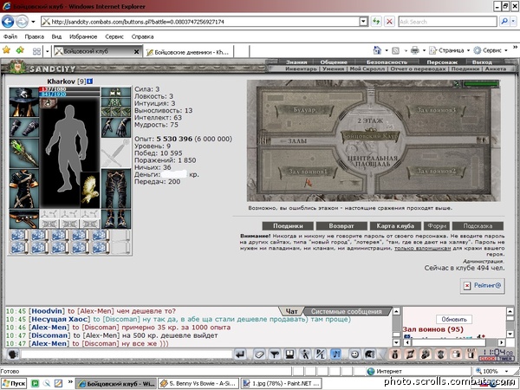Click the Обновить button in the user list

(454, 319)
